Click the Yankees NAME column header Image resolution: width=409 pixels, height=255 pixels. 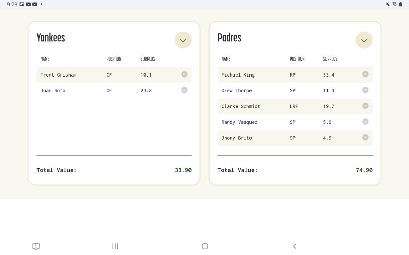click(x=45, y=59)
